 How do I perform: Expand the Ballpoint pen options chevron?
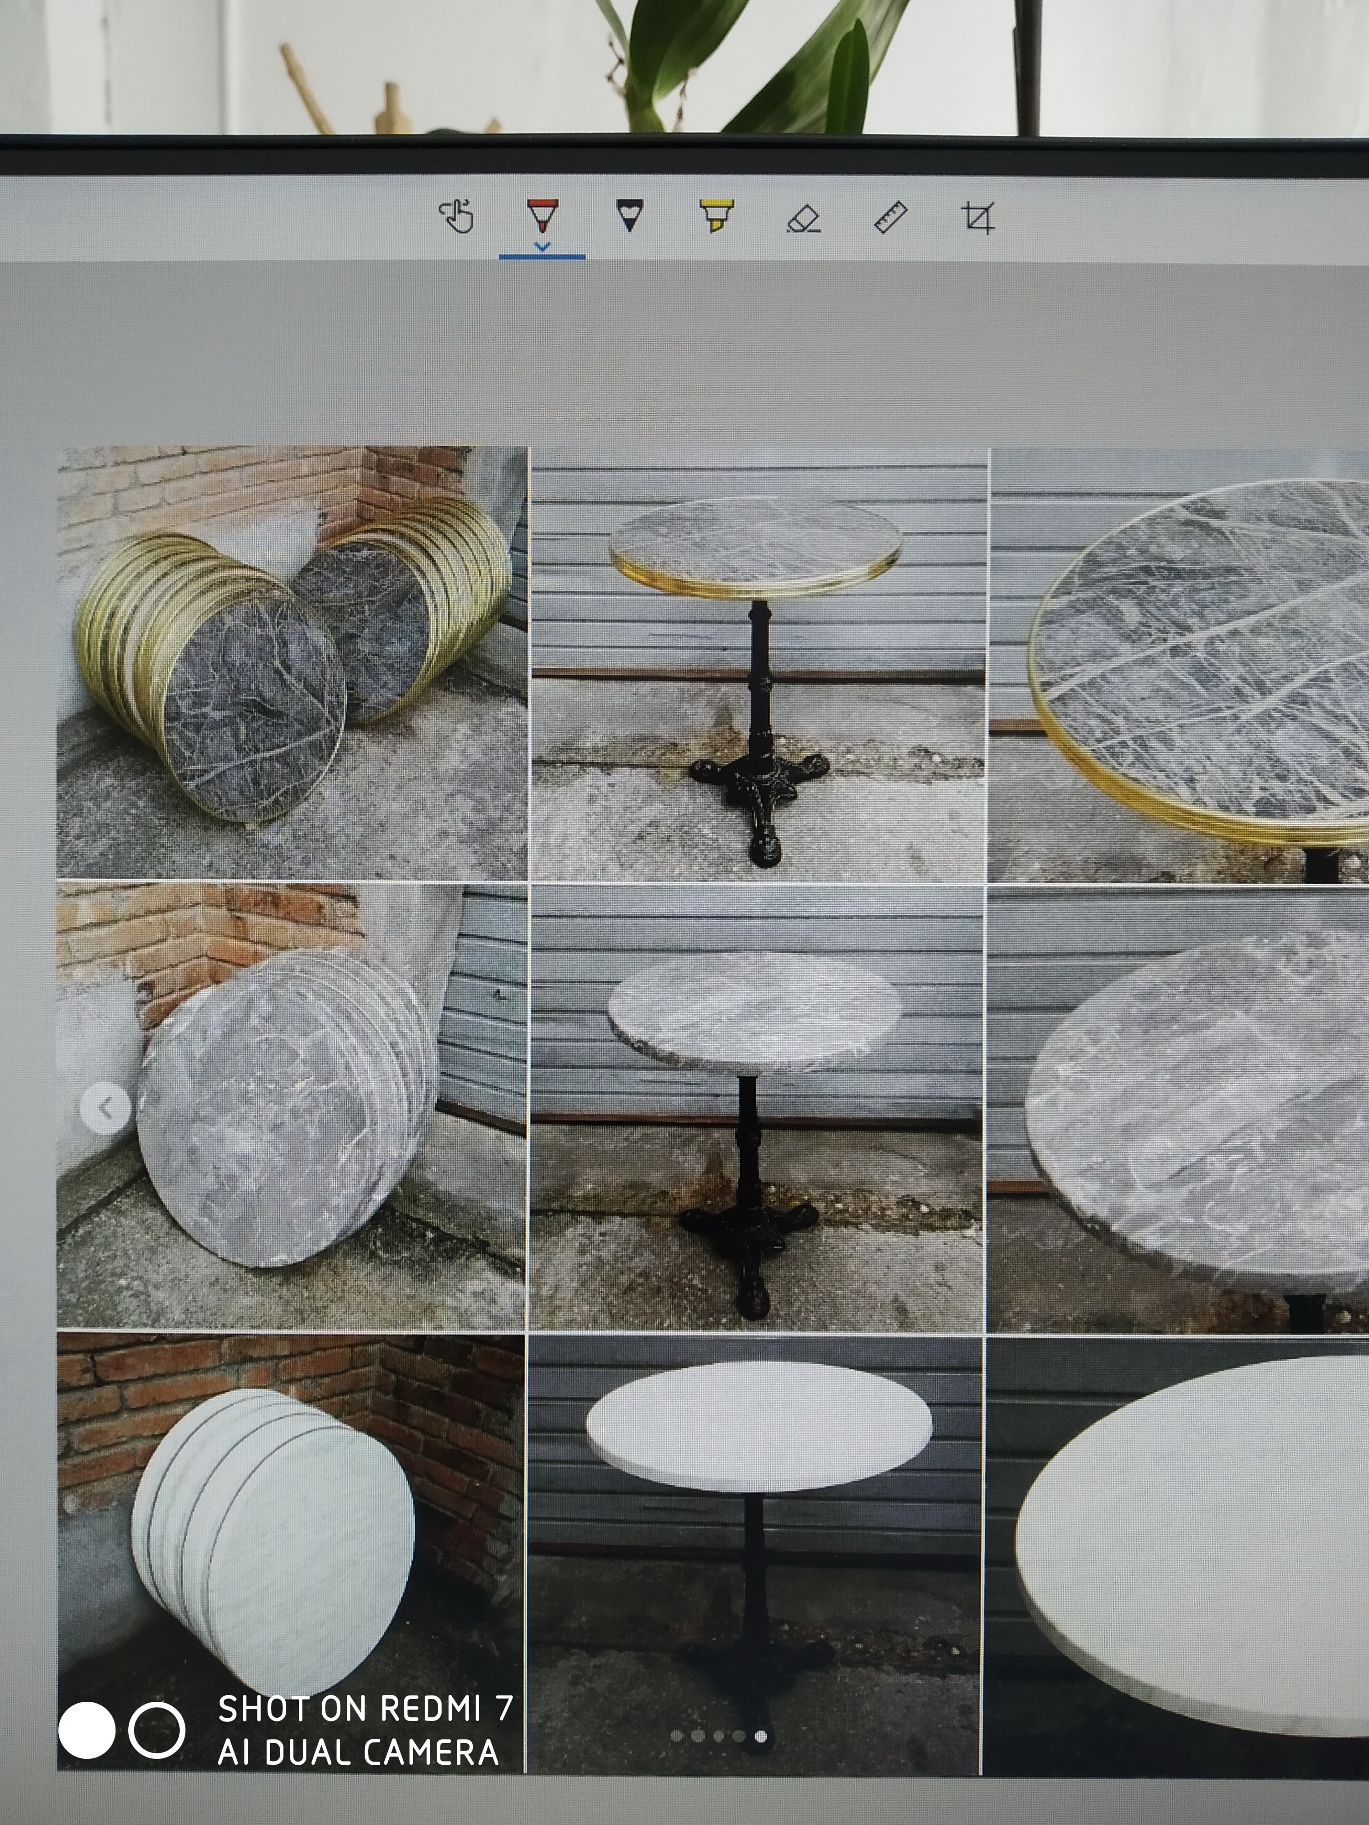[x=542, y=246]
